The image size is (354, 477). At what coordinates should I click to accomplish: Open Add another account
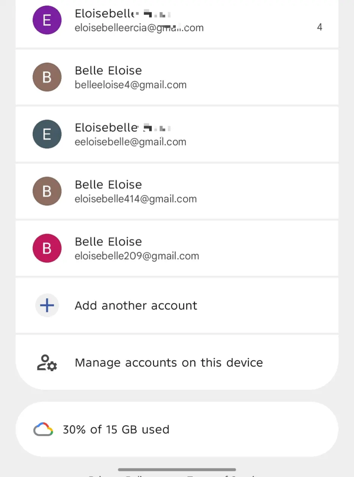tap(177, 306)
